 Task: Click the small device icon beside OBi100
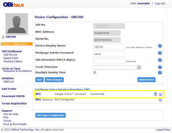point(3,37)
